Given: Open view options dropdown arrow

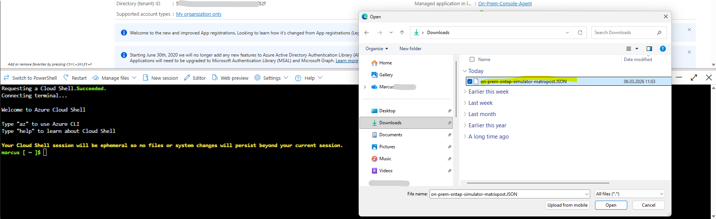Looking at the screenshot, I should 637,49.
